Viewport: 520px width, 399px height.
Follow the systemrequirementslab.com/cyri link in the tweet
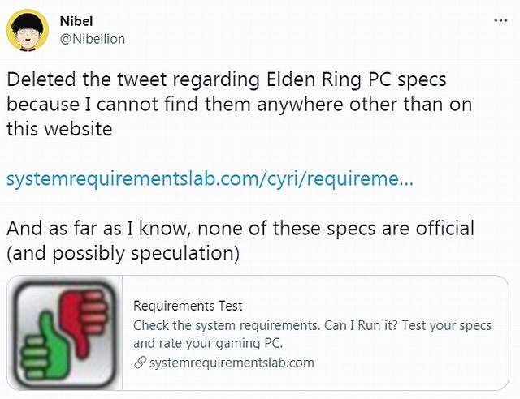pos(210,179)
